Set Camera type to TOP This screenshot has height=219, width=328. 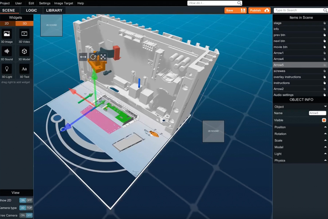29,208
